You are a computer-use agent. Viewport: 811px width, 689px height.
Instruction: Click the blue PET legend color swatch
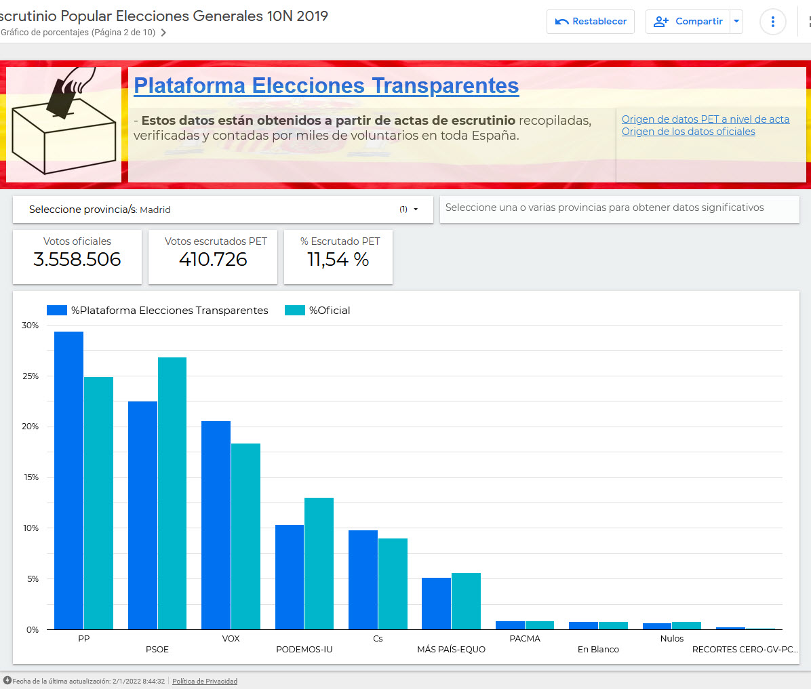point(56,311)
